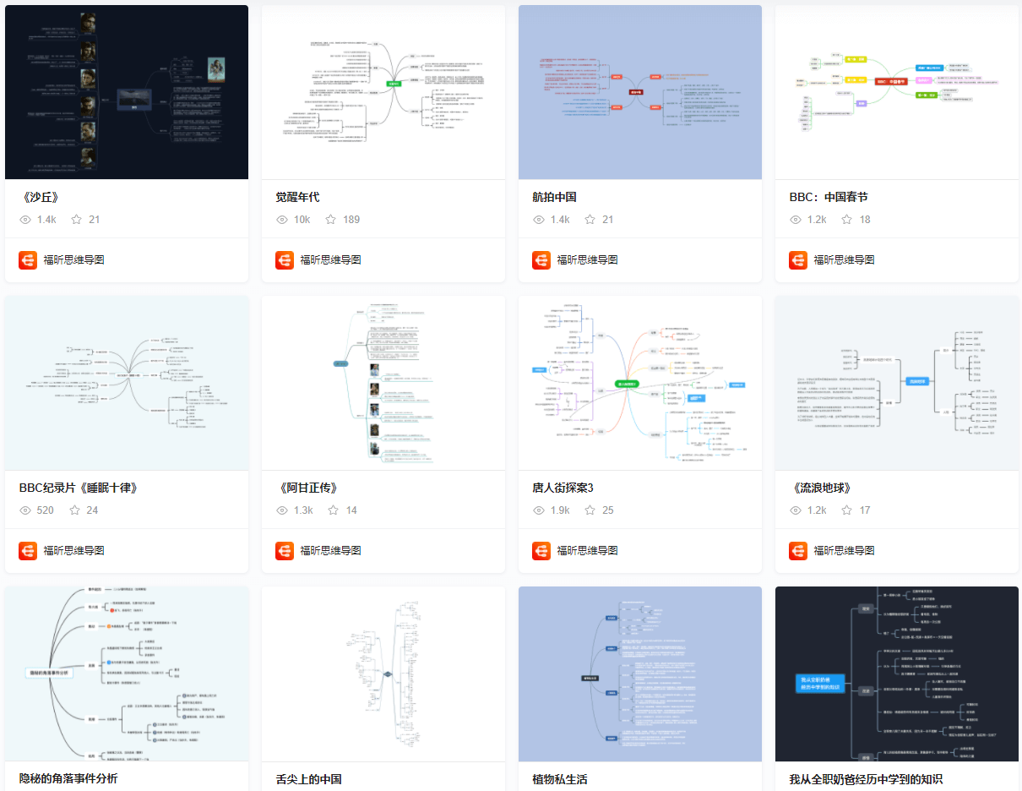Viewport: 1022px width, 791px height.
Task: Click the 10k view count on 觉醒年代
Action: [302, 220]
